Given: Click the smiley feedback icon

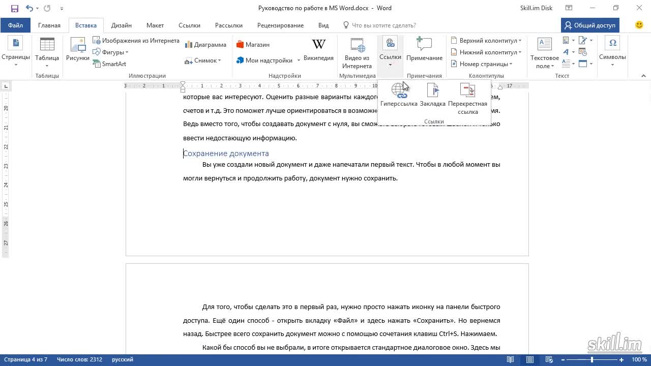Looking at the screenshot, I should 639,25.
